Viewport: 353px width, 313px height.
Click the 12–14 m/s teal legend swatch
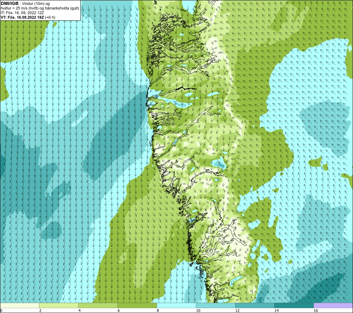pos(255,305)
